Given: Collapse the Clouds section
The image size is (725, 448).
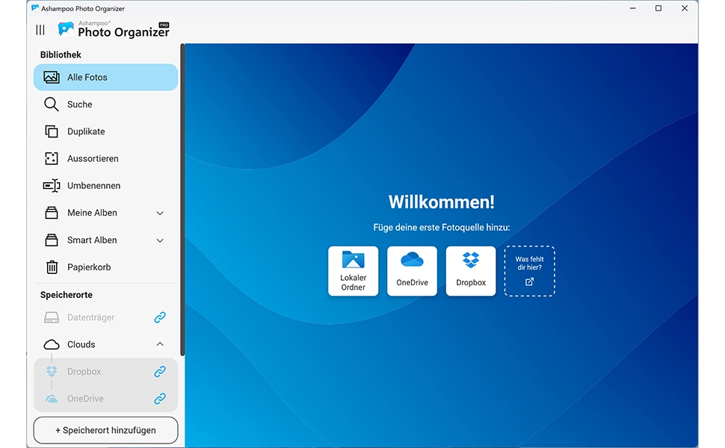Looking at the screenshot, I should point(159,344).
